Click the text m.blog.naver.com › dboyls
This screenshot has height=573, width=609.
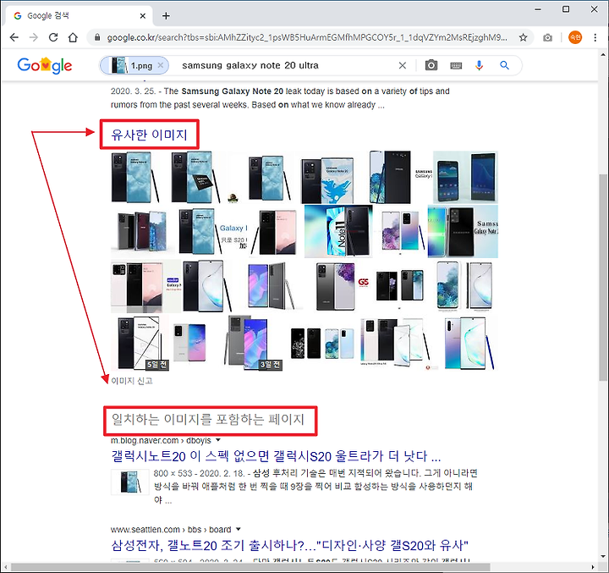161,440
